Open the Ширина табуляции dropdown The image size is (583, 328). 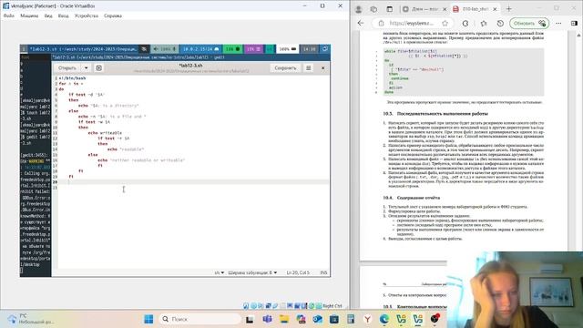[x=252, y=272]
